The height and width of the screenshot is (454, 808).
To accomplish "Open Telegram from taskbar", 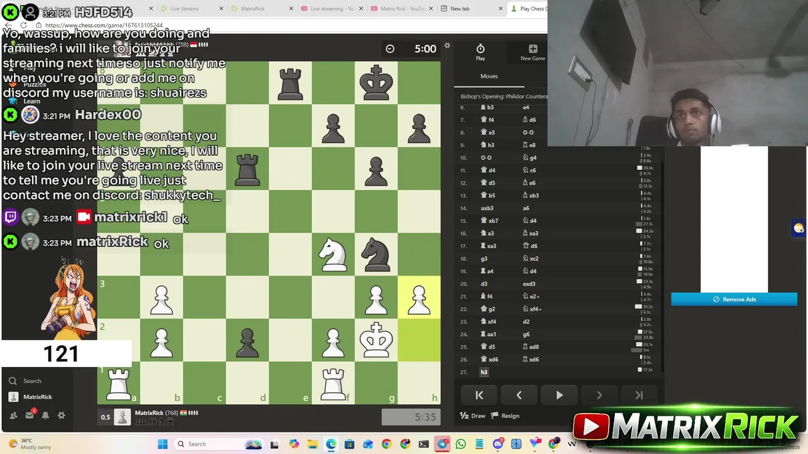I will [442, 444].
